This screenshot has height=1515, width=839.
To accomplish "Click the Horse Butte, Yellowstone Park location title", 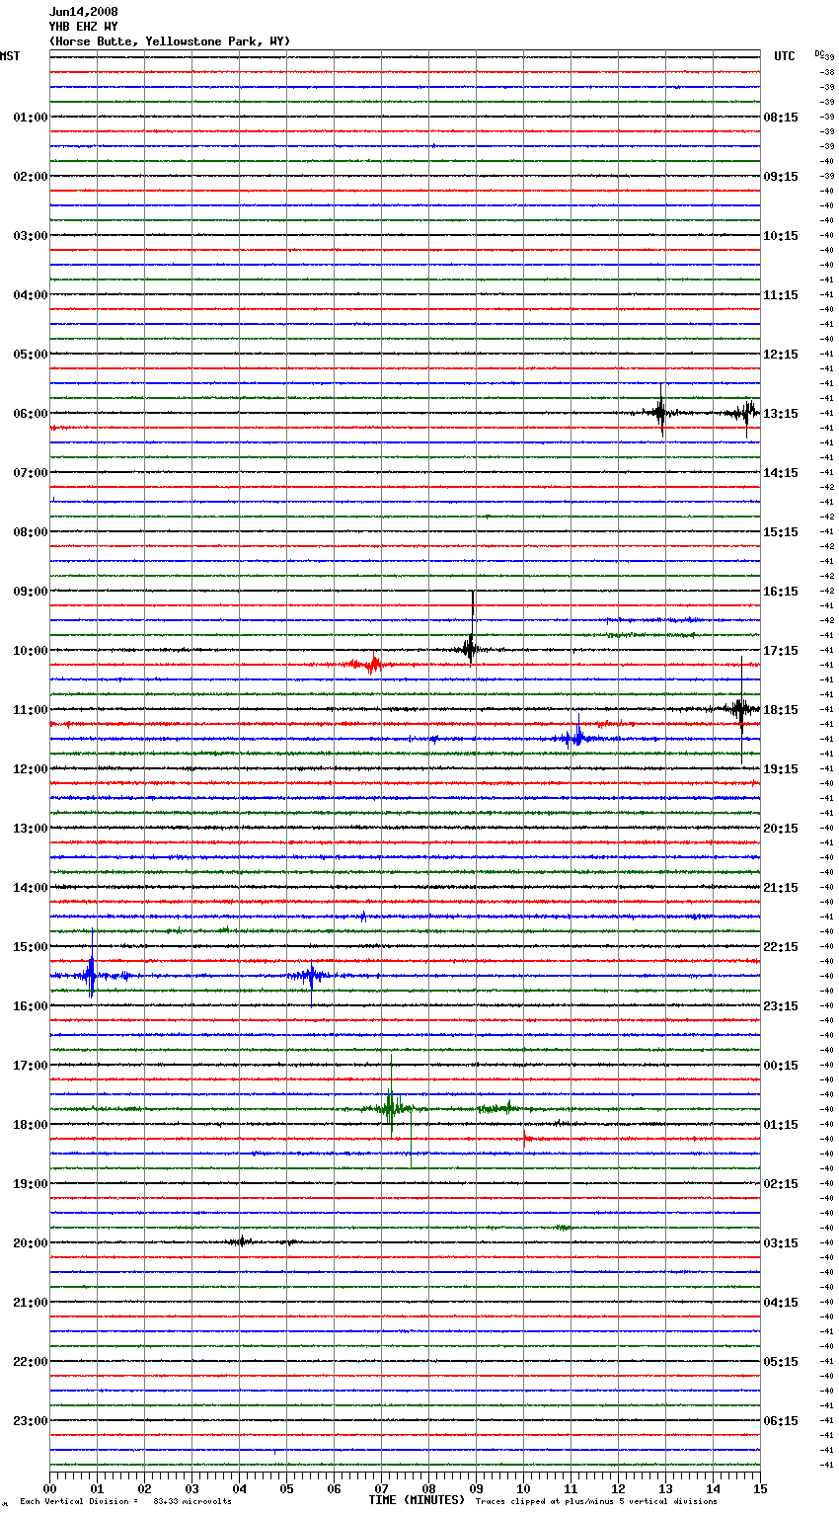I will (170, 41).
